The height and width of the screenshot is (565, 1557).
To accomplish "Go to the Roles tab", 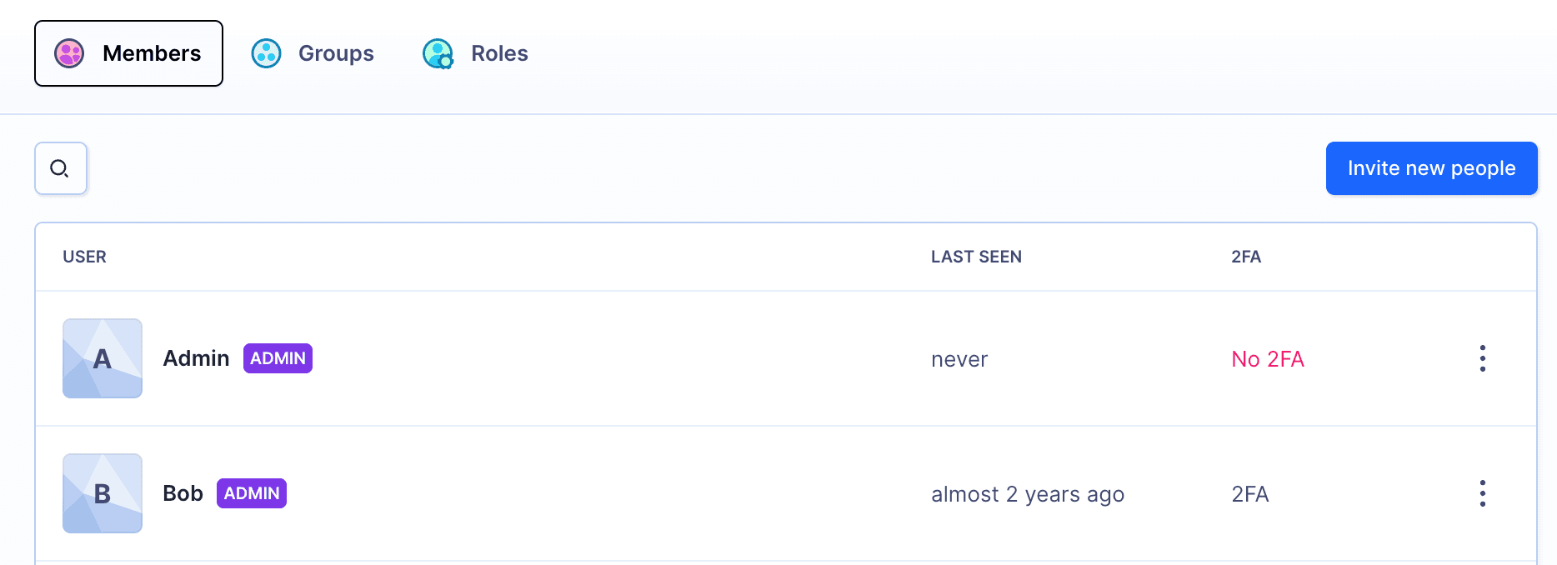I will 499,53.
